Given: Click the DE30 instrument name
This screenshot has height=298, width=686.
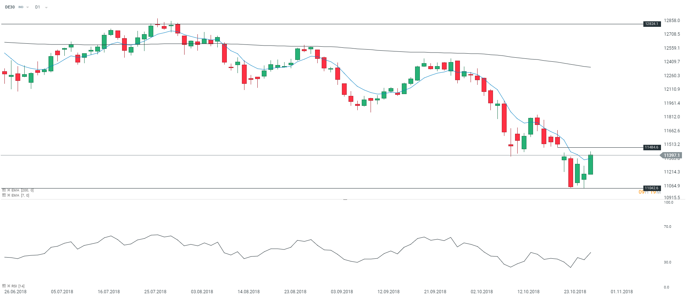Looking at the screenshot, I should 10,7.
